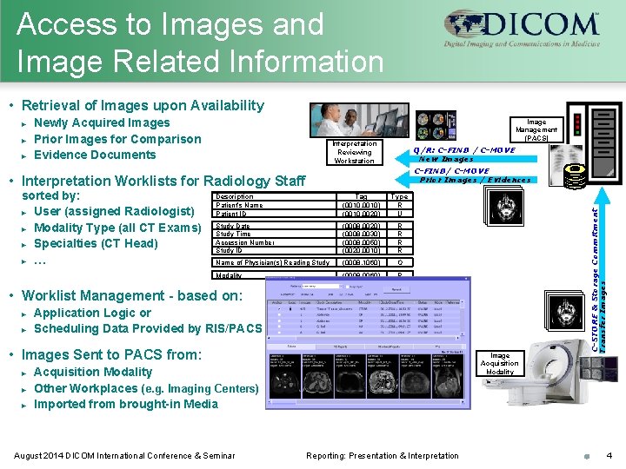Click Name of Physician(s) Reading Study row
626x469 pixels.
coord(312,262)
